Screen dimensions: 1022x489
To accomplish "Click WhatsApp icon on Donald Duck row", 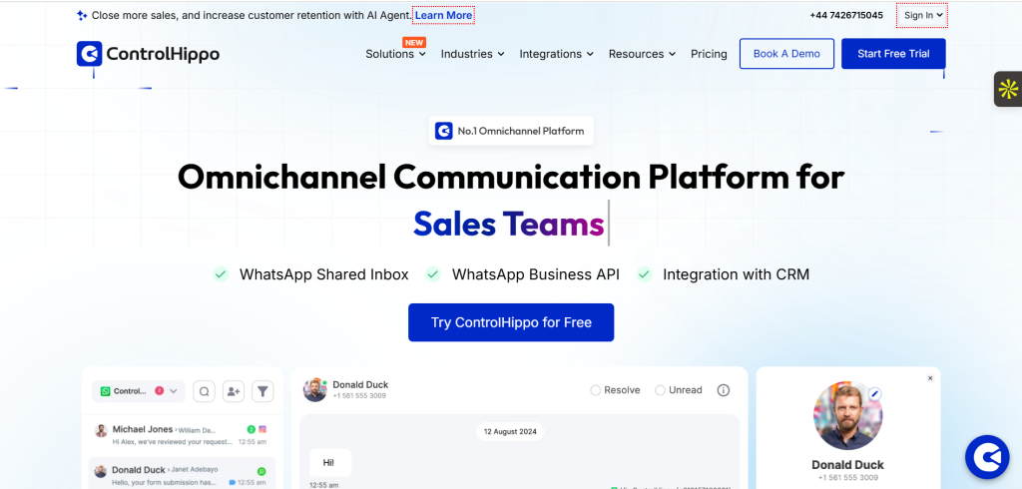I will (262, 471).
